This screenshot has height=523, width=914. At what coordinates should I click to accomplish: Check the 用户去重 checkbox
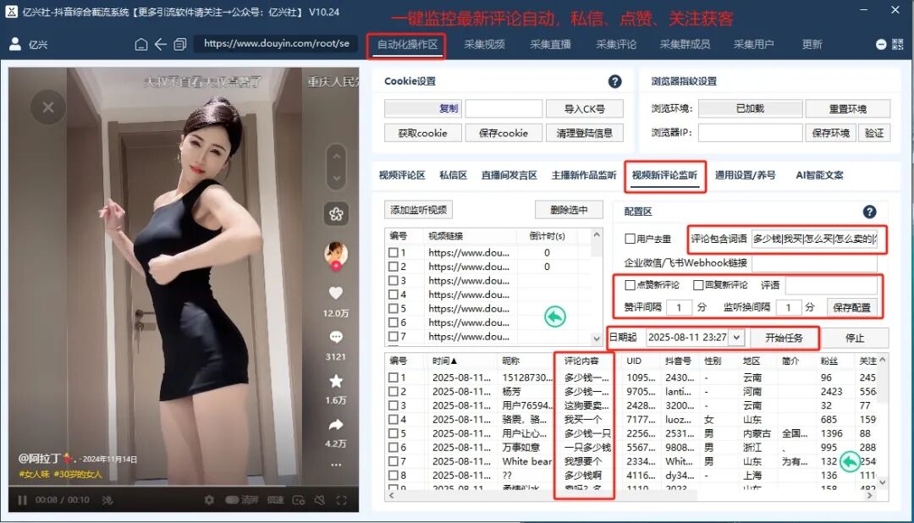tap(630, 239)
